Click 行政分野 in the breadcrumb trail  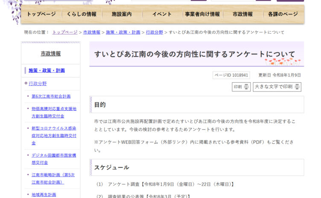point(155,32)
